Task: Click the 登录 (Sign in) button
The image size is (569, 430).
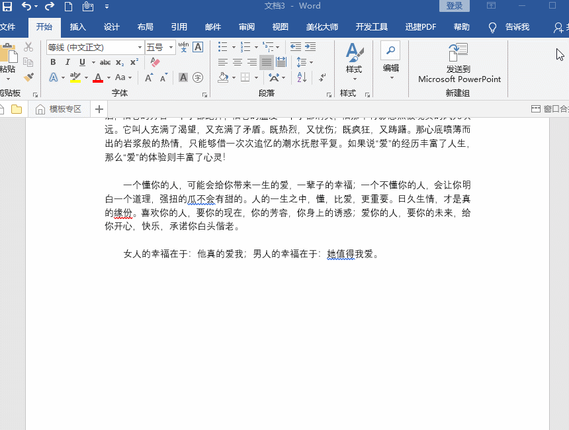Action: (454, 6)
